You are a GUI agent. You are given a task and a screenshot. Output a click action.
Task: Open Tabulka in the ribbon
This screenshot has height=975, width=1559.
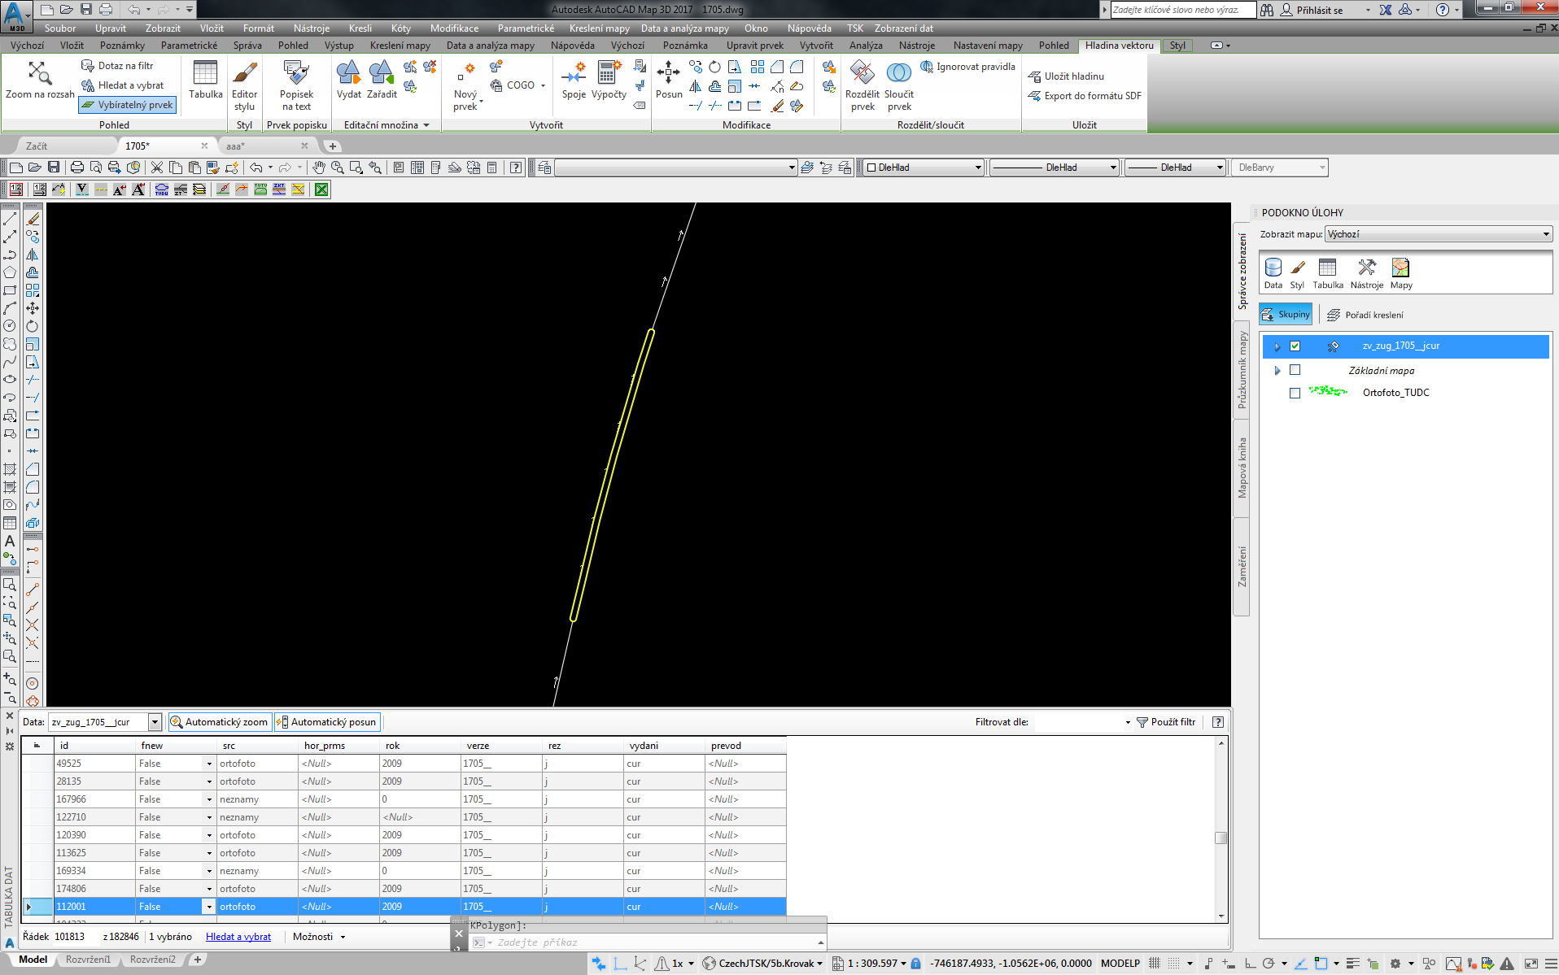(x=205, y=81)
